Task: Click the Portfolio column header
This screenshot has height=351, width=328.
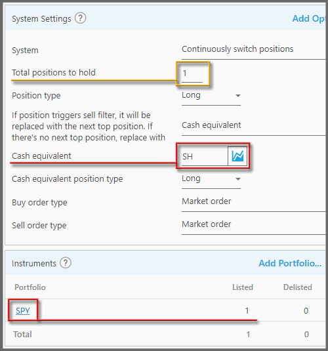Action: point(30,287)
